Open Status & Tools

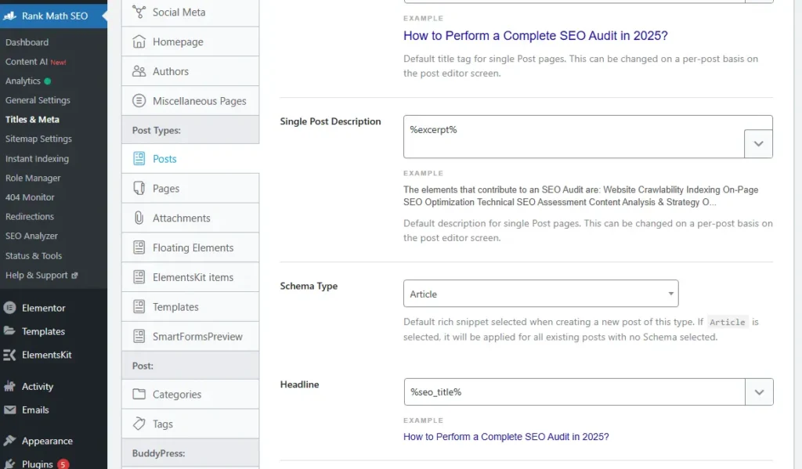33,256
